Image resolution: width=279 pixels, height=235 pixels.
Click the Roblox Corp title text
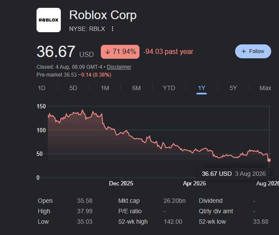(x=103, y=15)
